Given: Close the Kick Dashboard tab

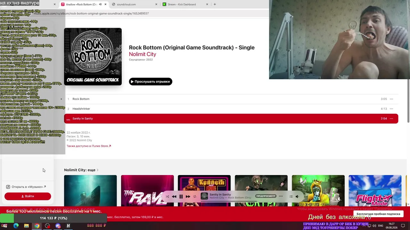Looking at the screenshot, I should pos(207,4).
